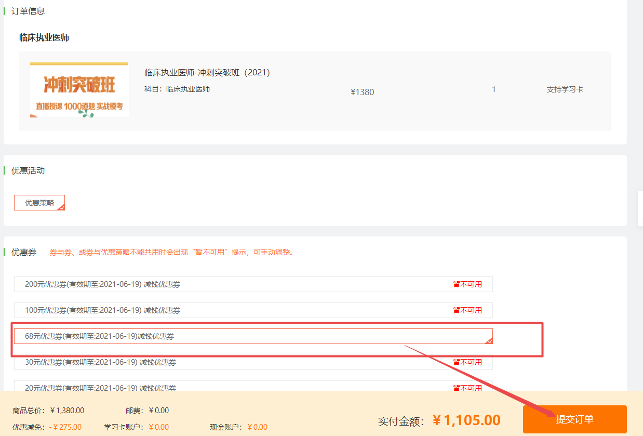The height and width of the screenshot is (436, 643).
Task: Open the floating side widget at right edge
Action: click(640, 208)
